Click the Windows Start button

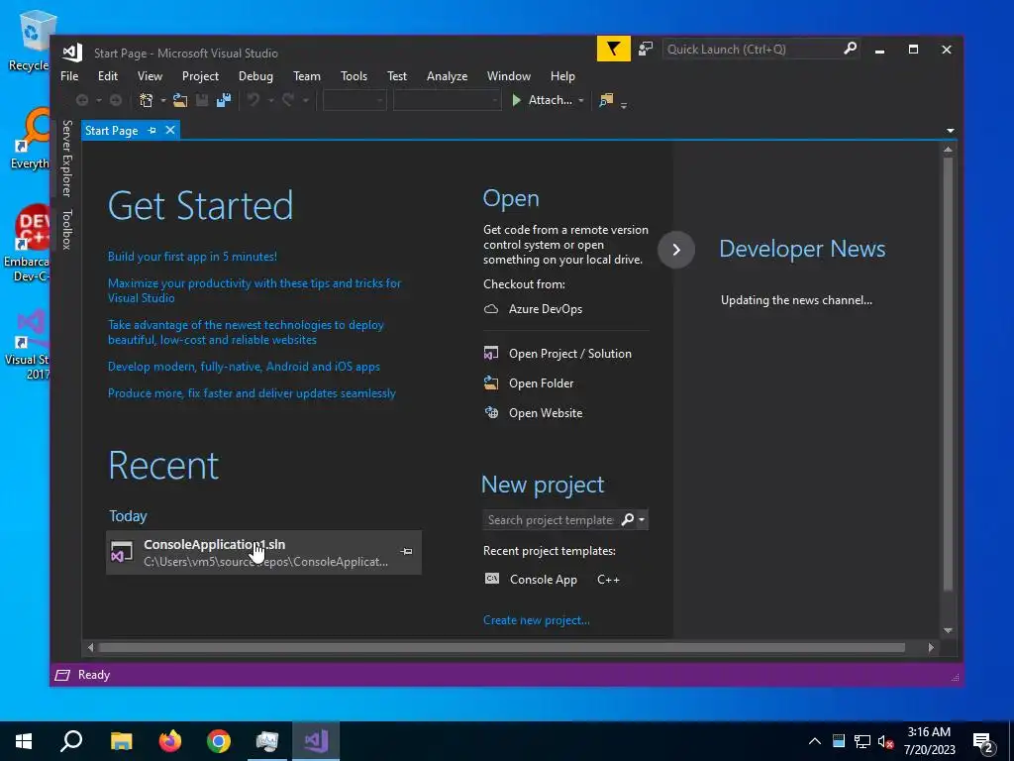pyautogui.click(x=24, y=741)
